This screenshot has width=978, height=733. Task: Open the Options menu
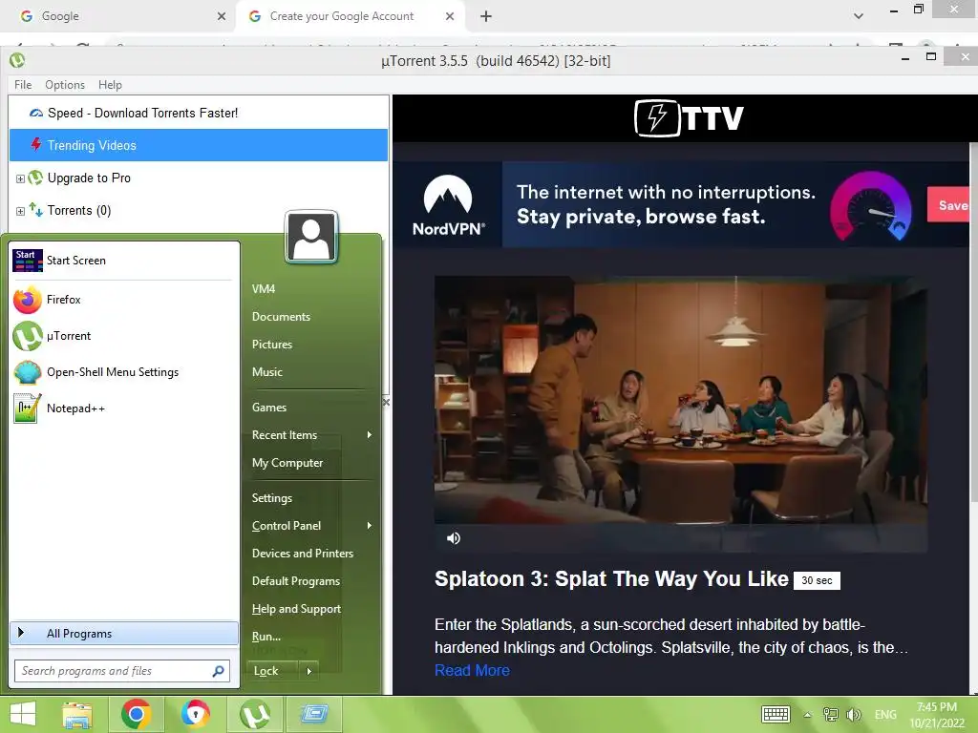65,85
